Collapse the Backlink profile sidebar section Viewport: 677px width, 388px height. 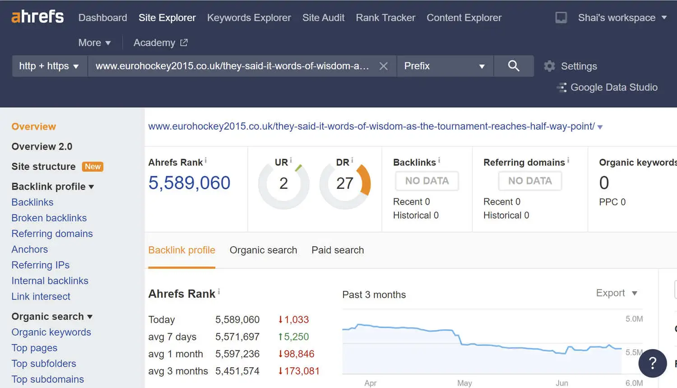53,186
